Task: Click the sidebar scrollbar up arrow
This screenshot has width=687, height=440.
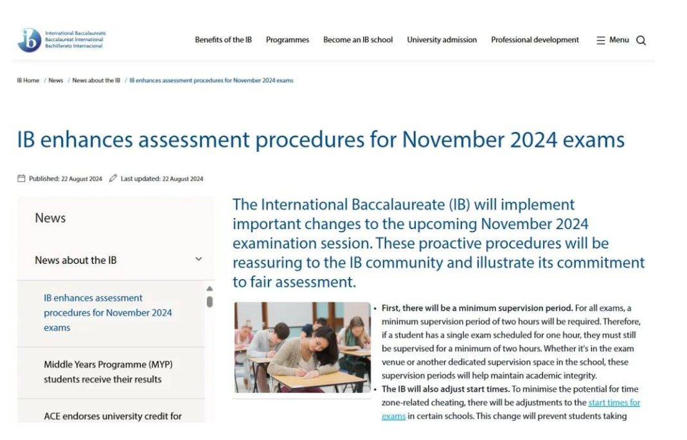Action: tap(210, 289)
